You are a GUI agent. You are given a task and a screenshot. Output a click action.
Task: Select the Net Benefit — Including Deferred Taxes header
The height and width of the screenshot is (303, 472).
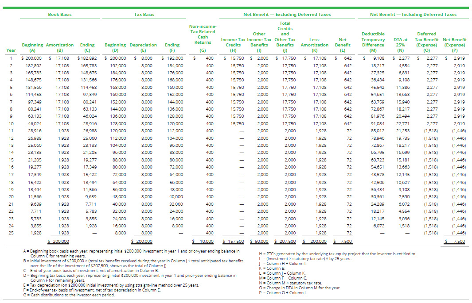(x=413, y=15)
